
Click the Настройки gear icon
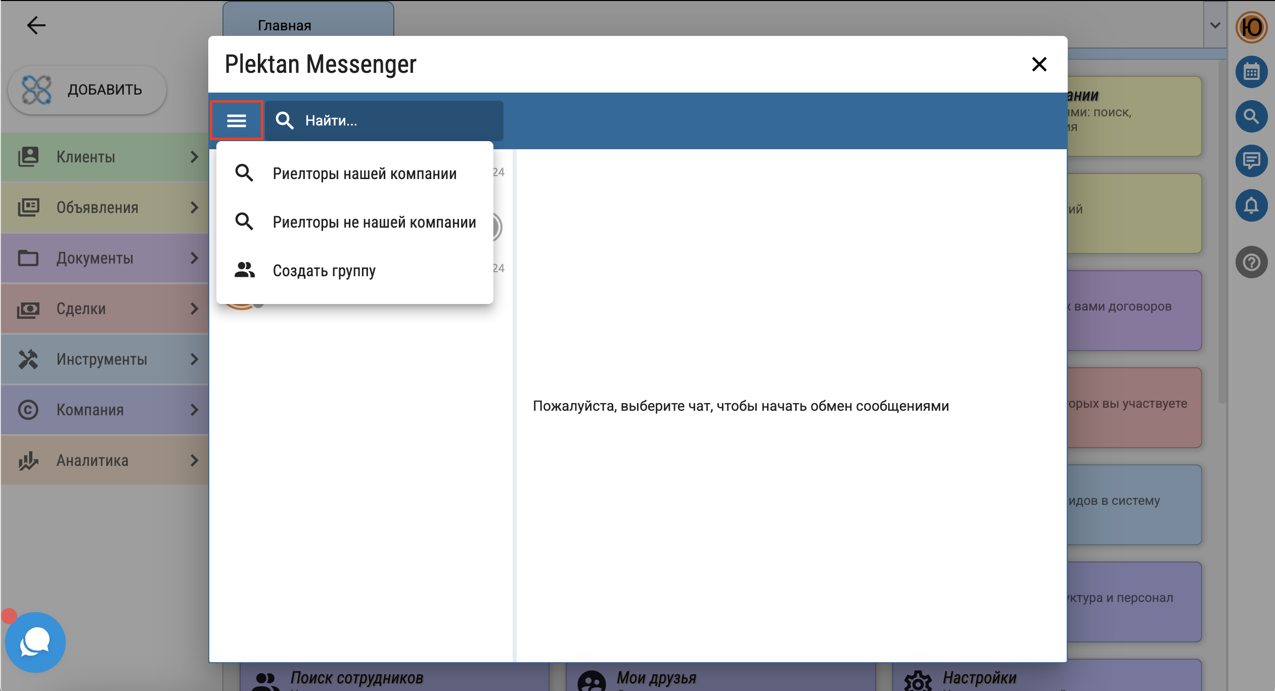pyautogui.click(x=918, y=681)
